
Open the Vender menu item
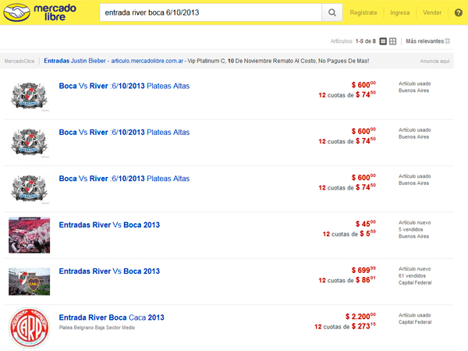[x=431, y=12]
